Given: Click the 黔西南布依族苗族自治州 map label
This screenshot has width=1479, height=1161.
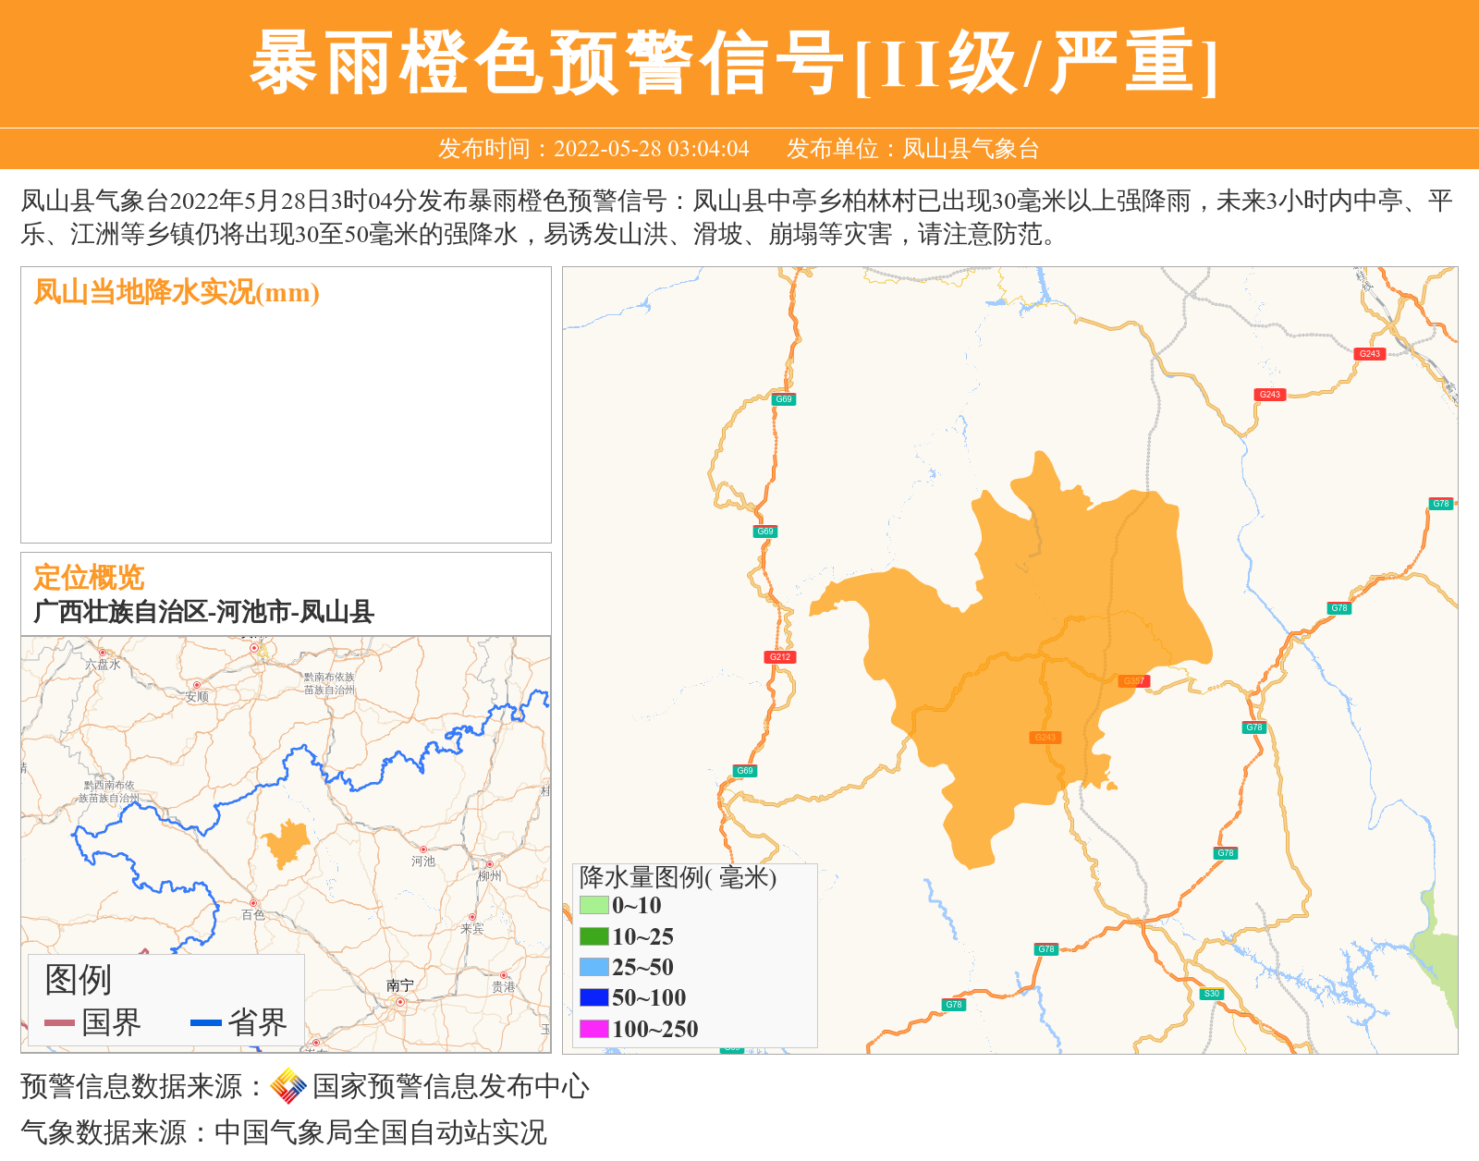Looking at the screenshot, I should 108,791.
